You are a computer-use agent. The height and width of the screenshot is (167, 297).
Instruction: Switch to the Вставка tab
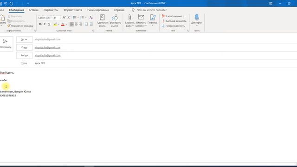coord(33,10)
